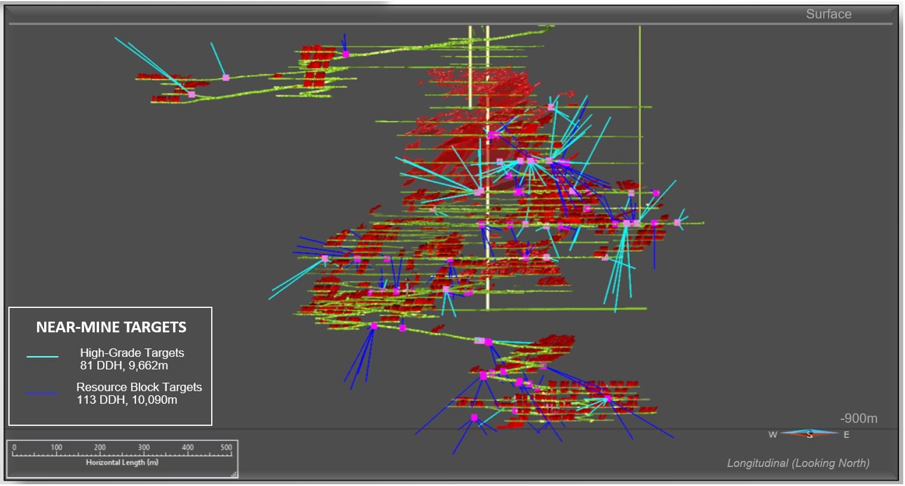
Task: Click the scale bar resize grip
Action: click(234, 474)
